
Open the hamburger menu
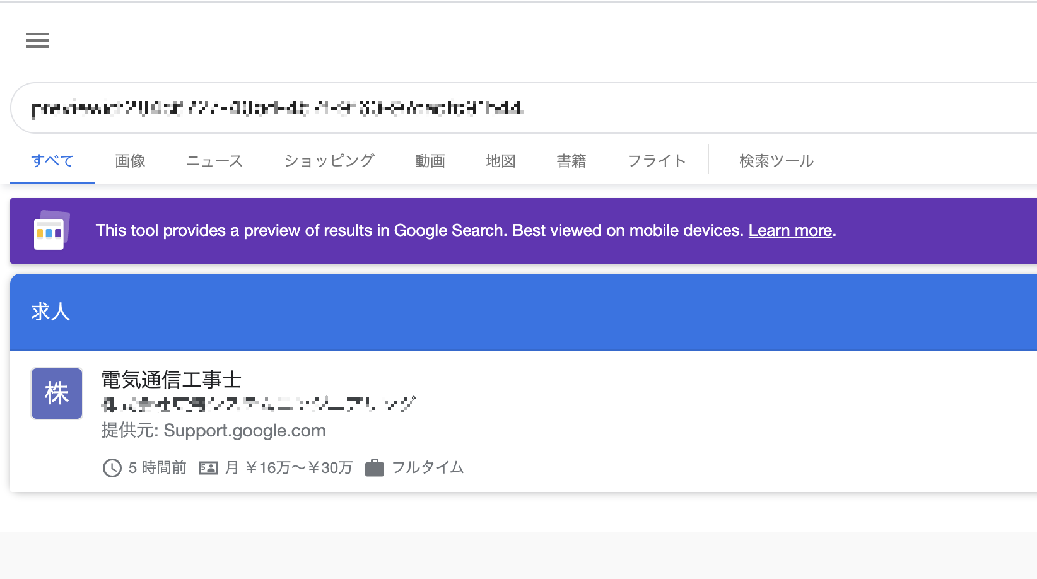click(38, 40)
